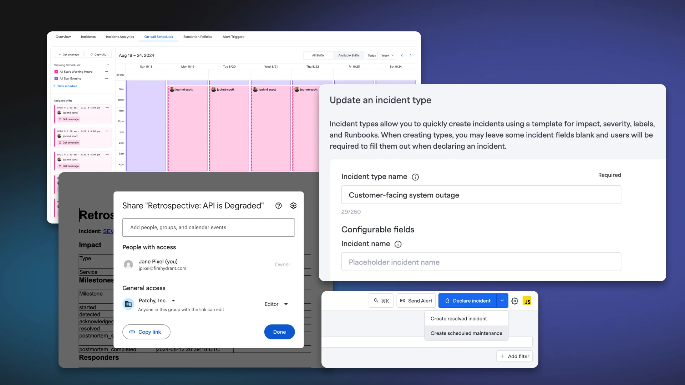Go to next week in calendar
Viewport: 685px width, 385px height.
point(411,55)
